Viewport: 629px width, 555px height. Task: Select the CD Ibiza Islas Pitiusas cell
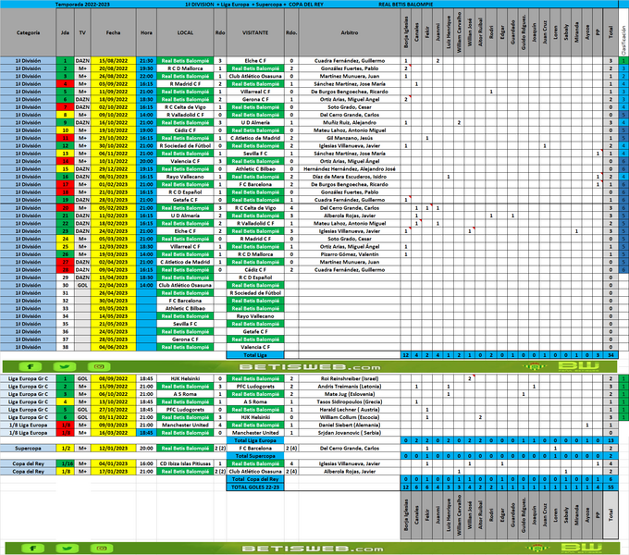(185, 463)
